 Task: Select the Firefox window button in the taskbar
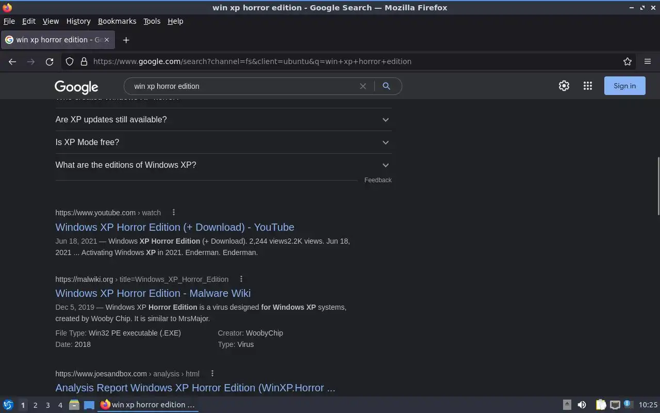point(148,405)
